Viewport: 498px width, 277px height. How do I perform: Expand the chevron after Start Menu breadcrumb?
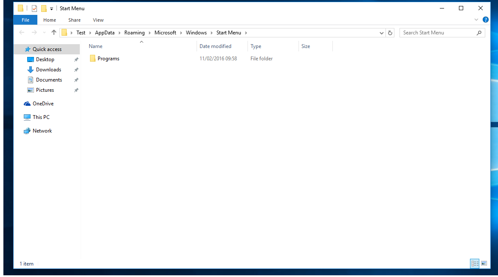[x=246, y=33]
